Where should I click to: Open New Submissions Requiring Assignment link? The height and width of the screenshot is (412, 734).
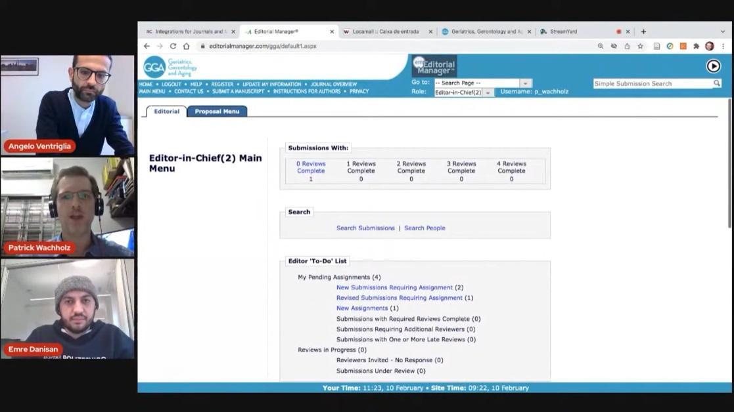(x=394, y=287)
